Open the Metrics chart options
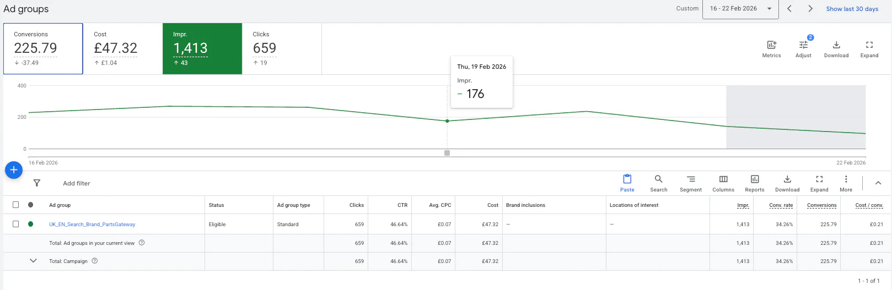892x290 pixels. [771, 48]
